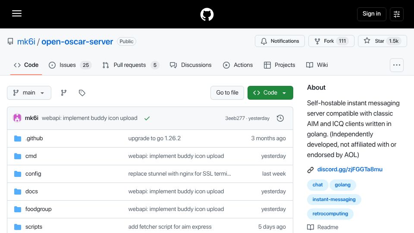Open the Projects tab
This screenshot has height=233, width=414.
(279, 65)
